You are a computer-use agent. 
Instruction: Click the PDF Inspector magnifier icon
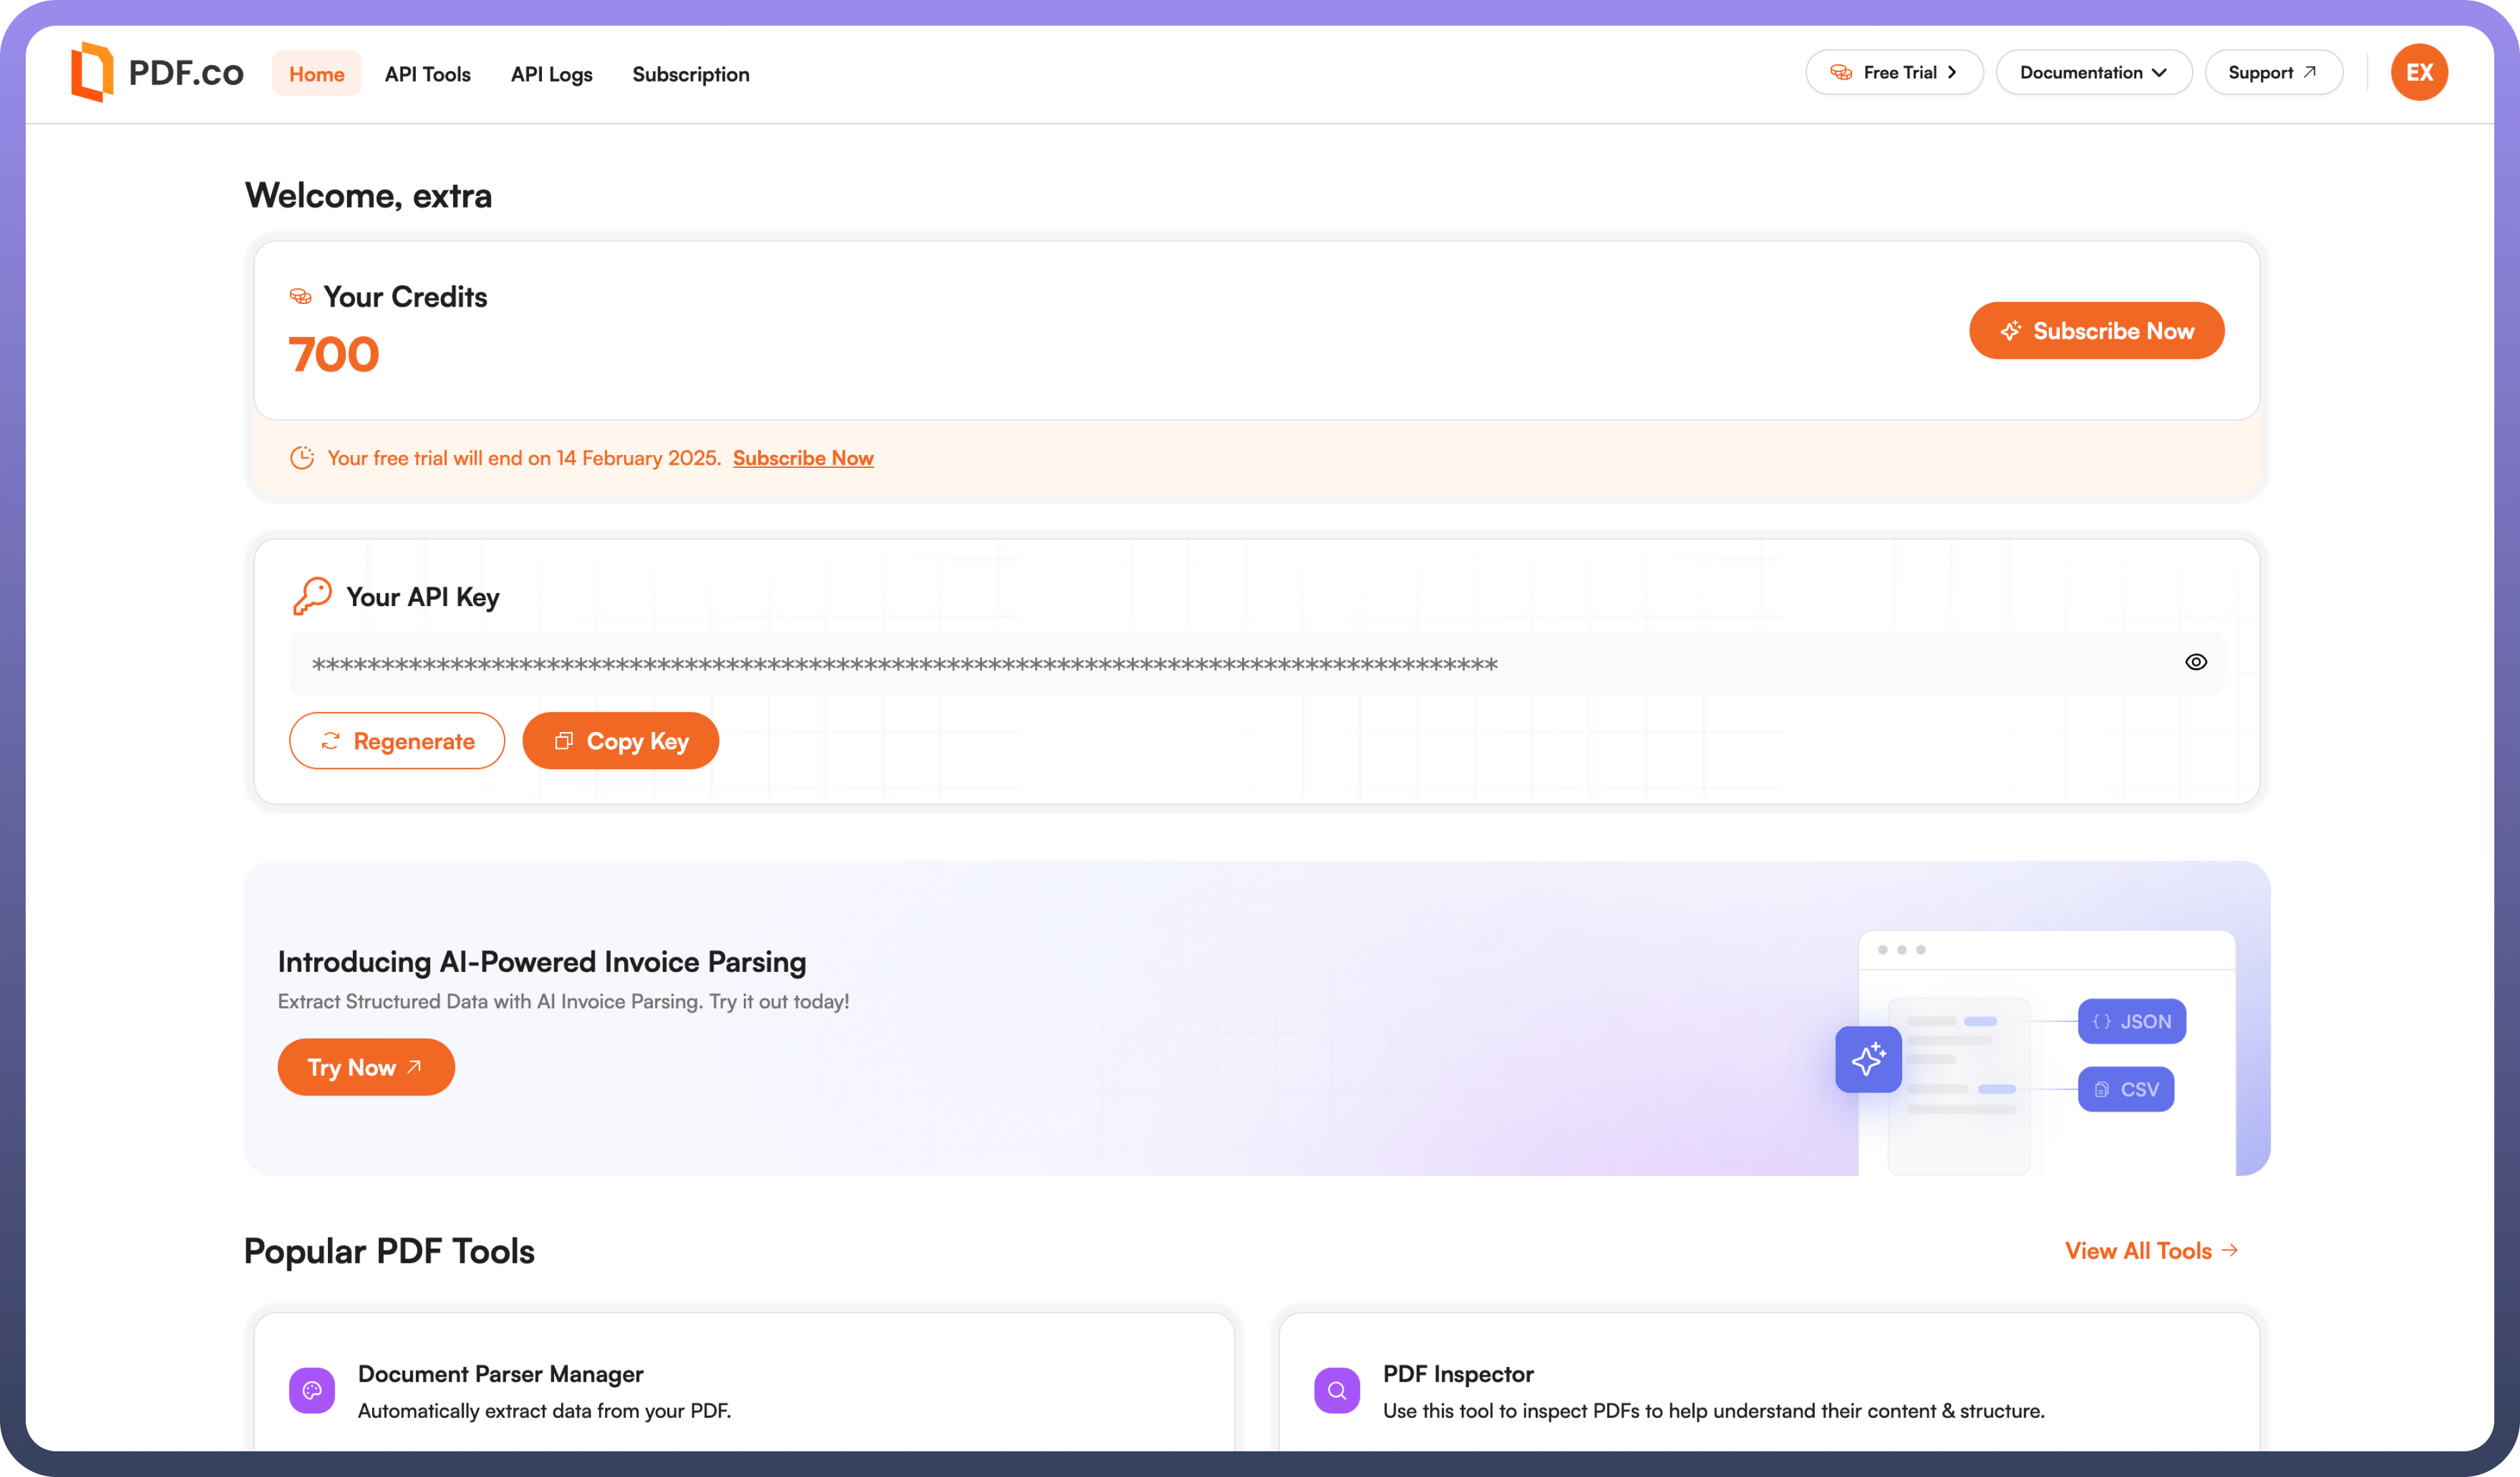coord(1336,1390)
